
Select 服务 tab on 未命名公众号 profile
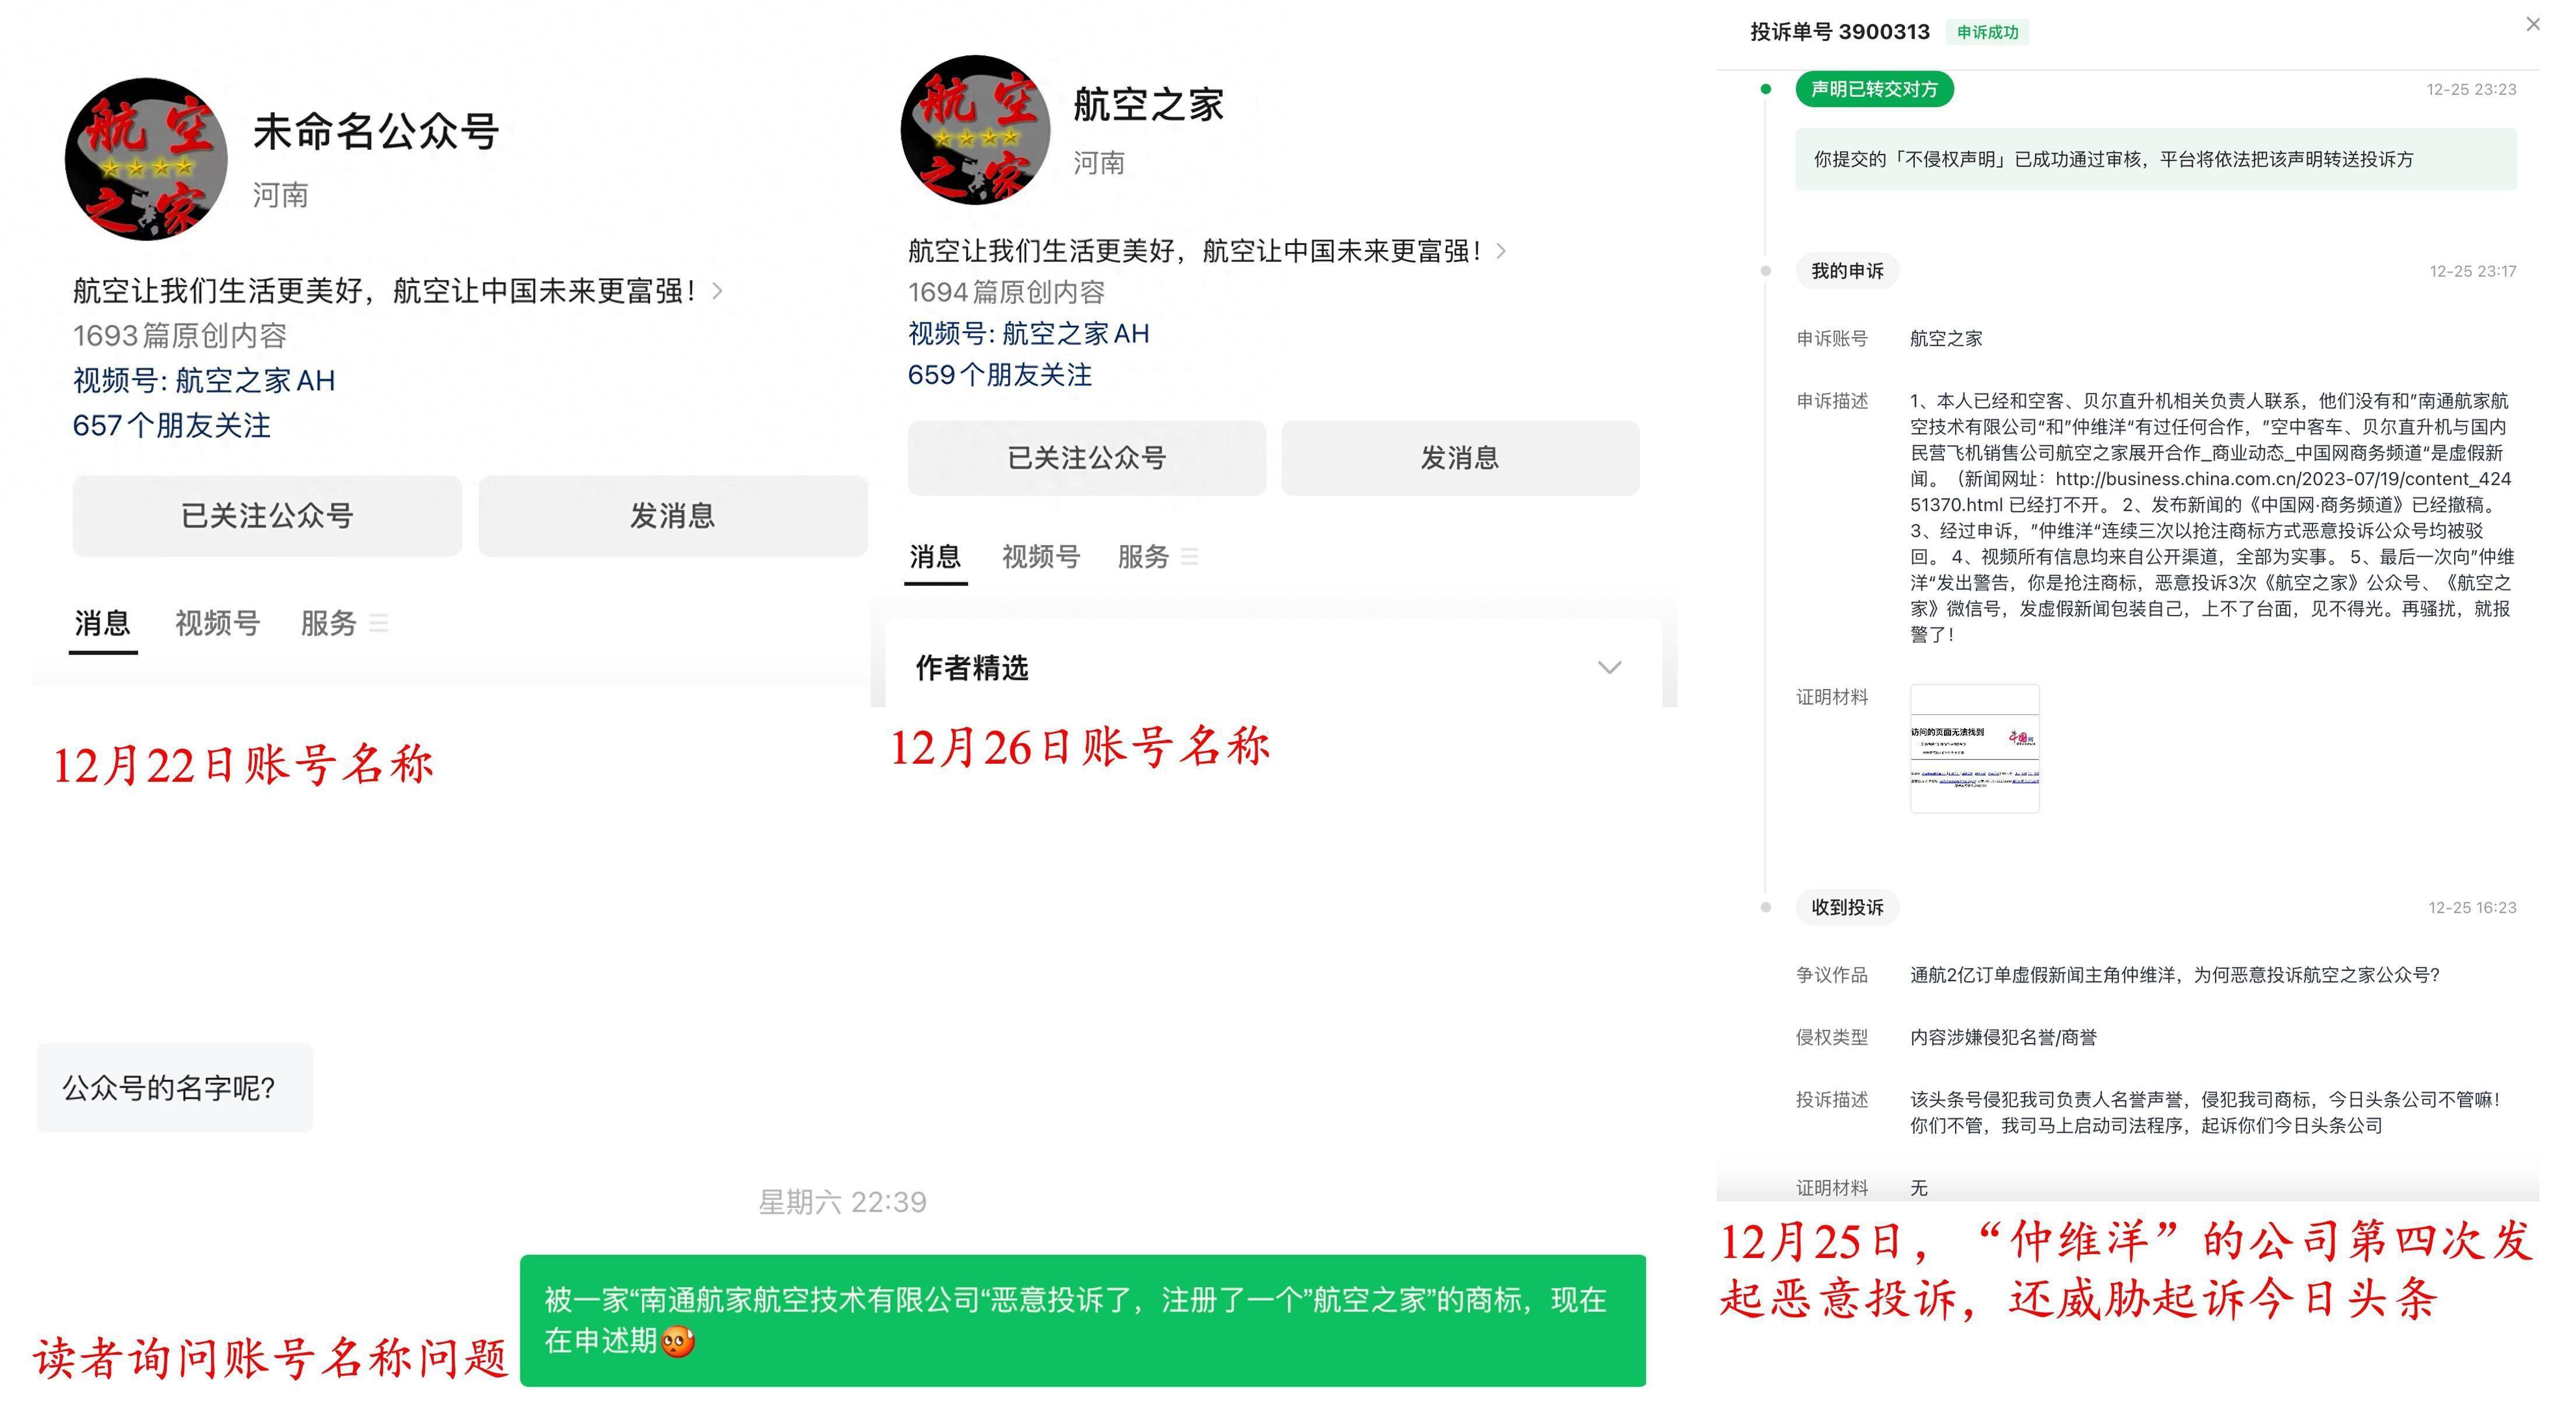click(328, 623)
